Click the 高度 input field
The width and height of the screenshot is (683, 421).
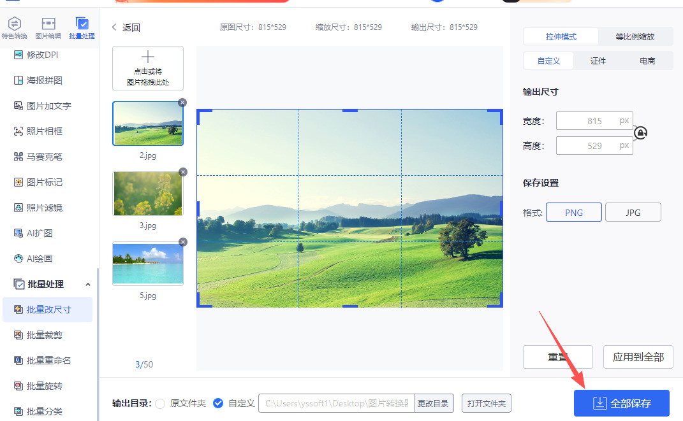point(594,146)
